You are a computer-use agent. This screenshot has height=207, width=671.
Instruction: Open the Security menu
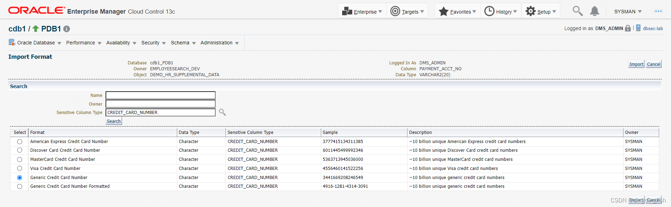150,43
